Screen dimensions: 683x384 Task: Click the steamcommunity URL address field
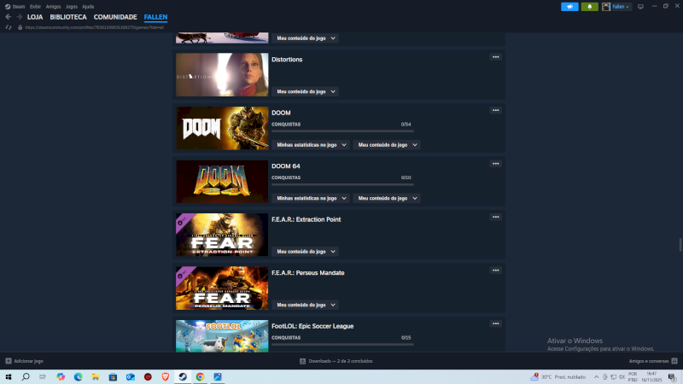[x=95, y=27]
